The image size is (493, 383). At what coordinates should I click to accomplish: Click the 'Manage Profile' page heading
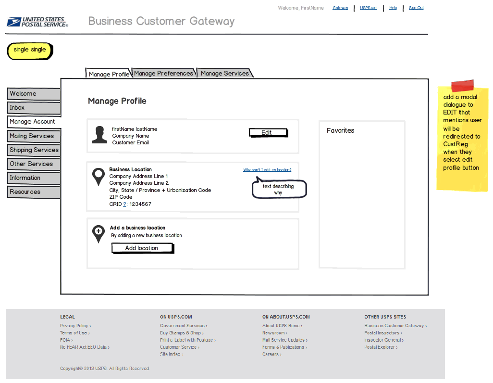117,101
